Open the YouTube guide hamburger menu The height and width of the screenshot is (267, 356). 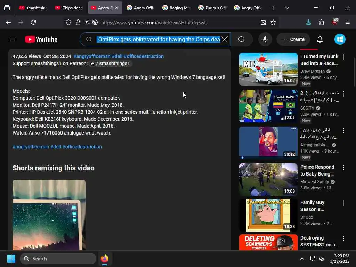[x=13, y=39]
